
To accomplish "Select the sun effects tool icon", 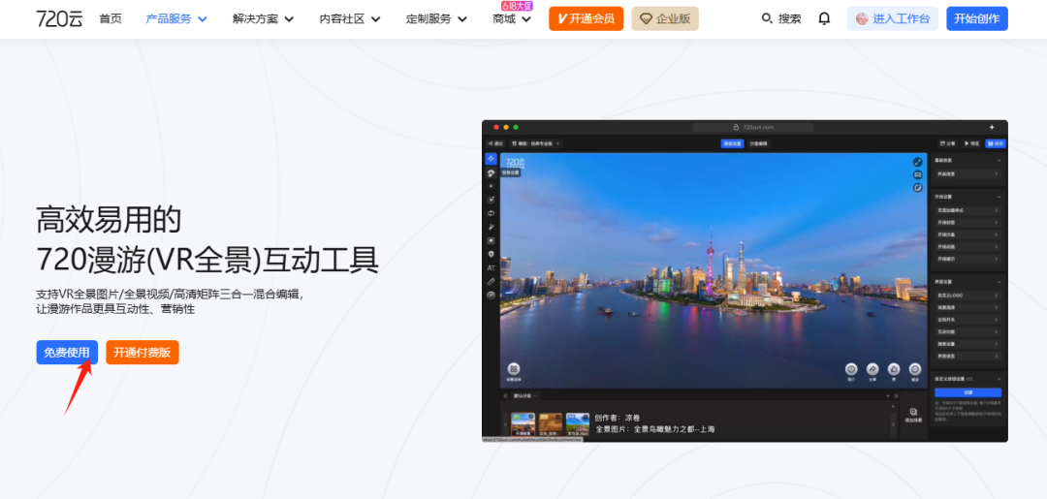I will (491, 185).
